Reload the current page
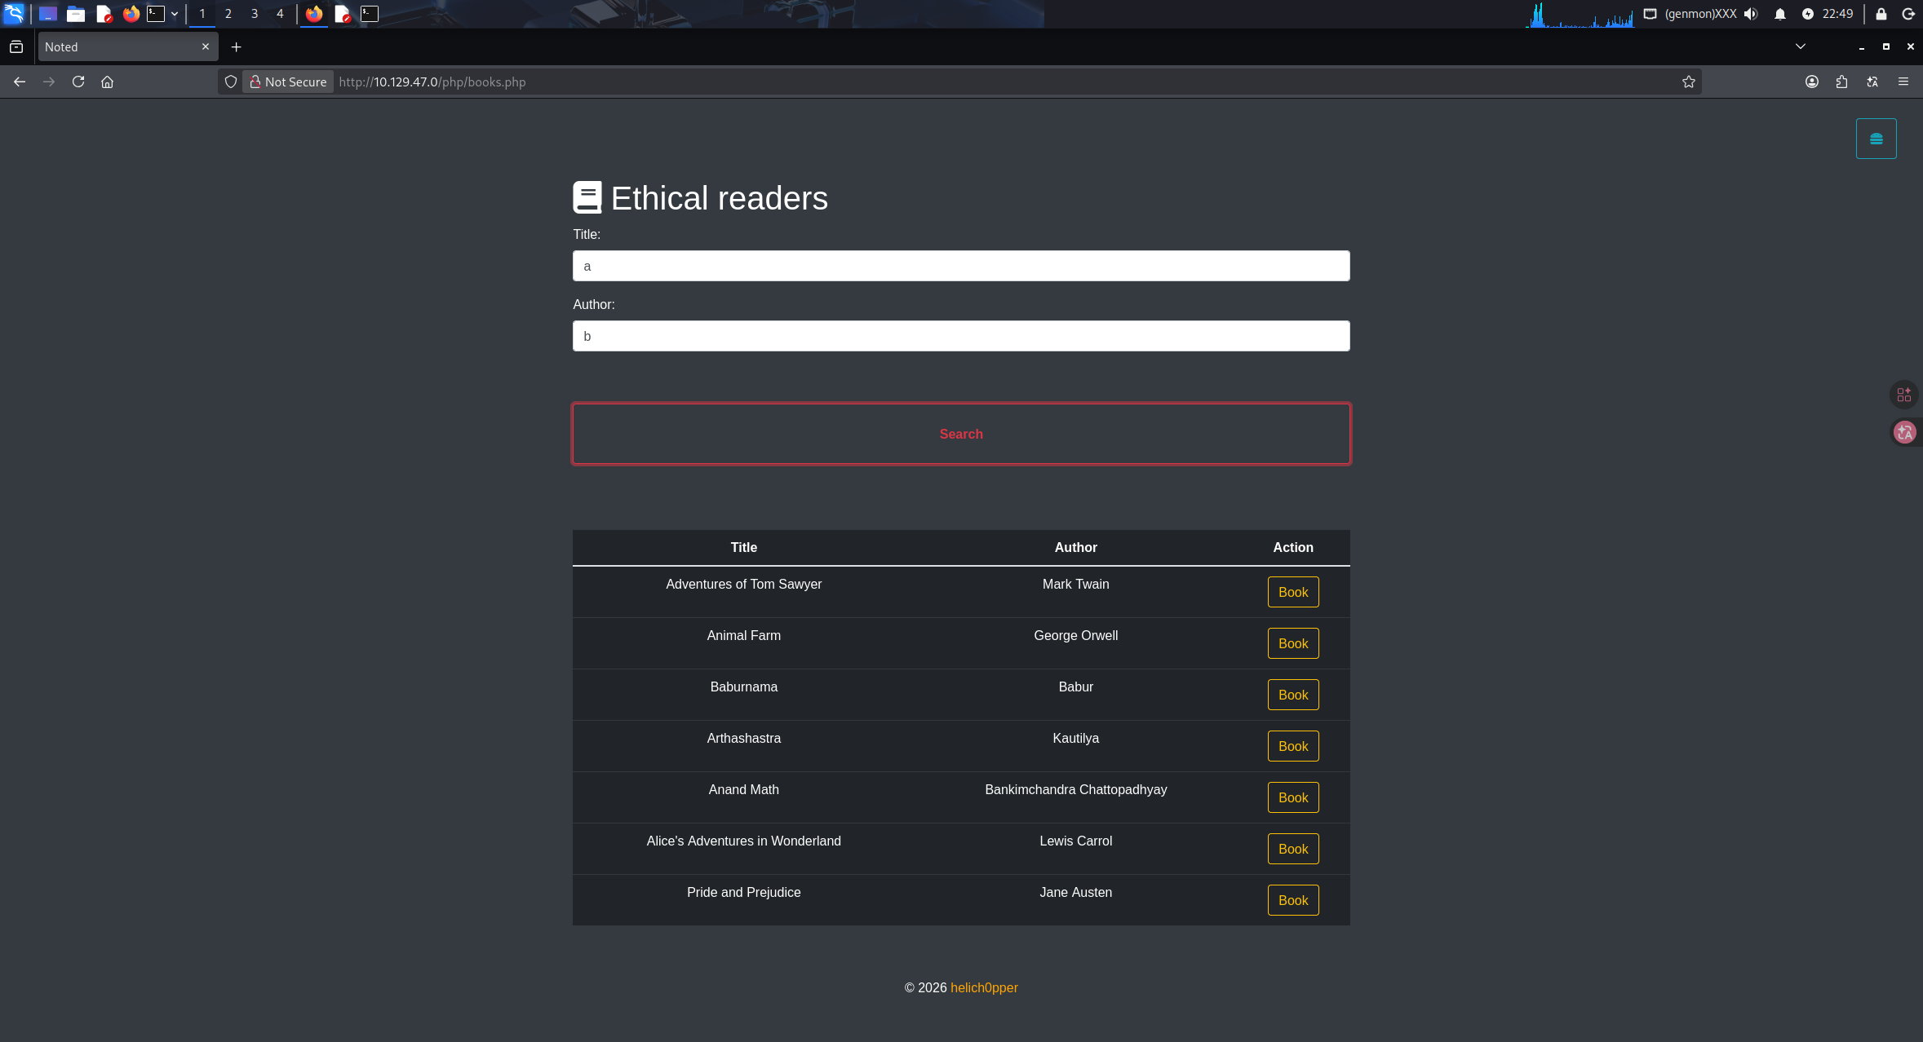 pos(78,82)
